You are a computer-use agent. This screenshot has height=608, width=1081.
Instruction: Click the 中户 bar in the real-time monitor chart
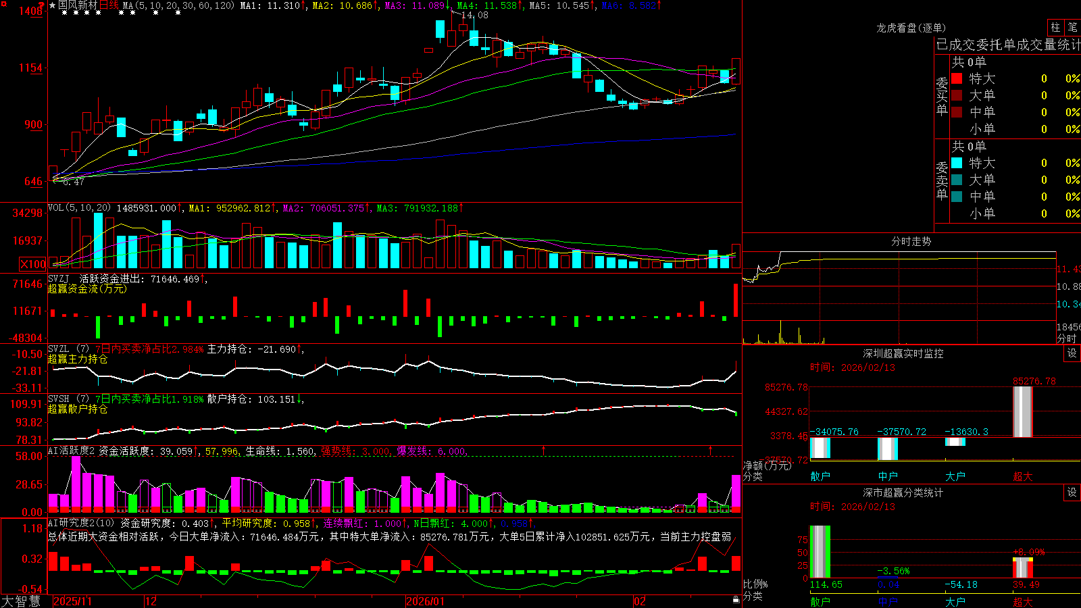coord(888,449)
